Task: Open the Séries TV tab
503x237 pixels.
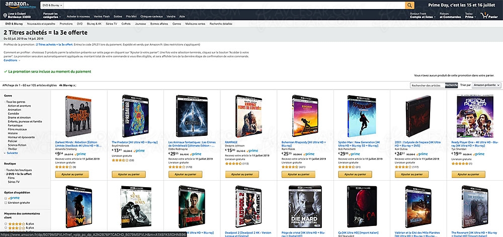Action: pyautogui.click(x=111, y=24)
